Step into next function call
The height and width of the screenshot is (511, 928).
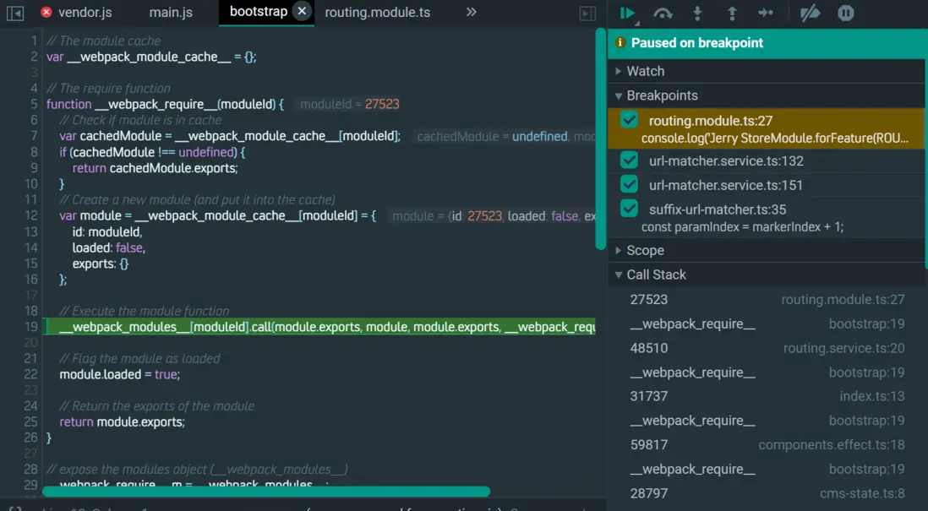coord(697,13)
